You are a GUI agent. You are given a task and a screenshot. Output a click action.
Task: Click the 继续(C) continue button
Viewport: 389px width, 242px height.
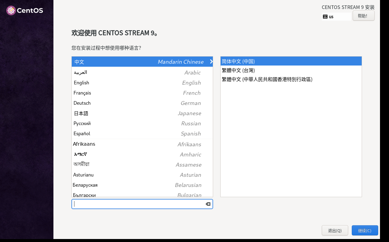[365, 231]
